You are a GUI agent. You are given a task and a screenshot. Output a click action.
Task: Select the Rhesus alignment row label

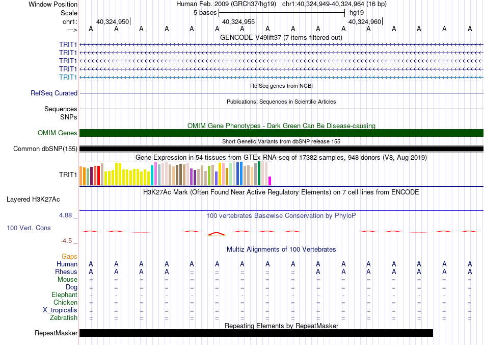point(66,272)
